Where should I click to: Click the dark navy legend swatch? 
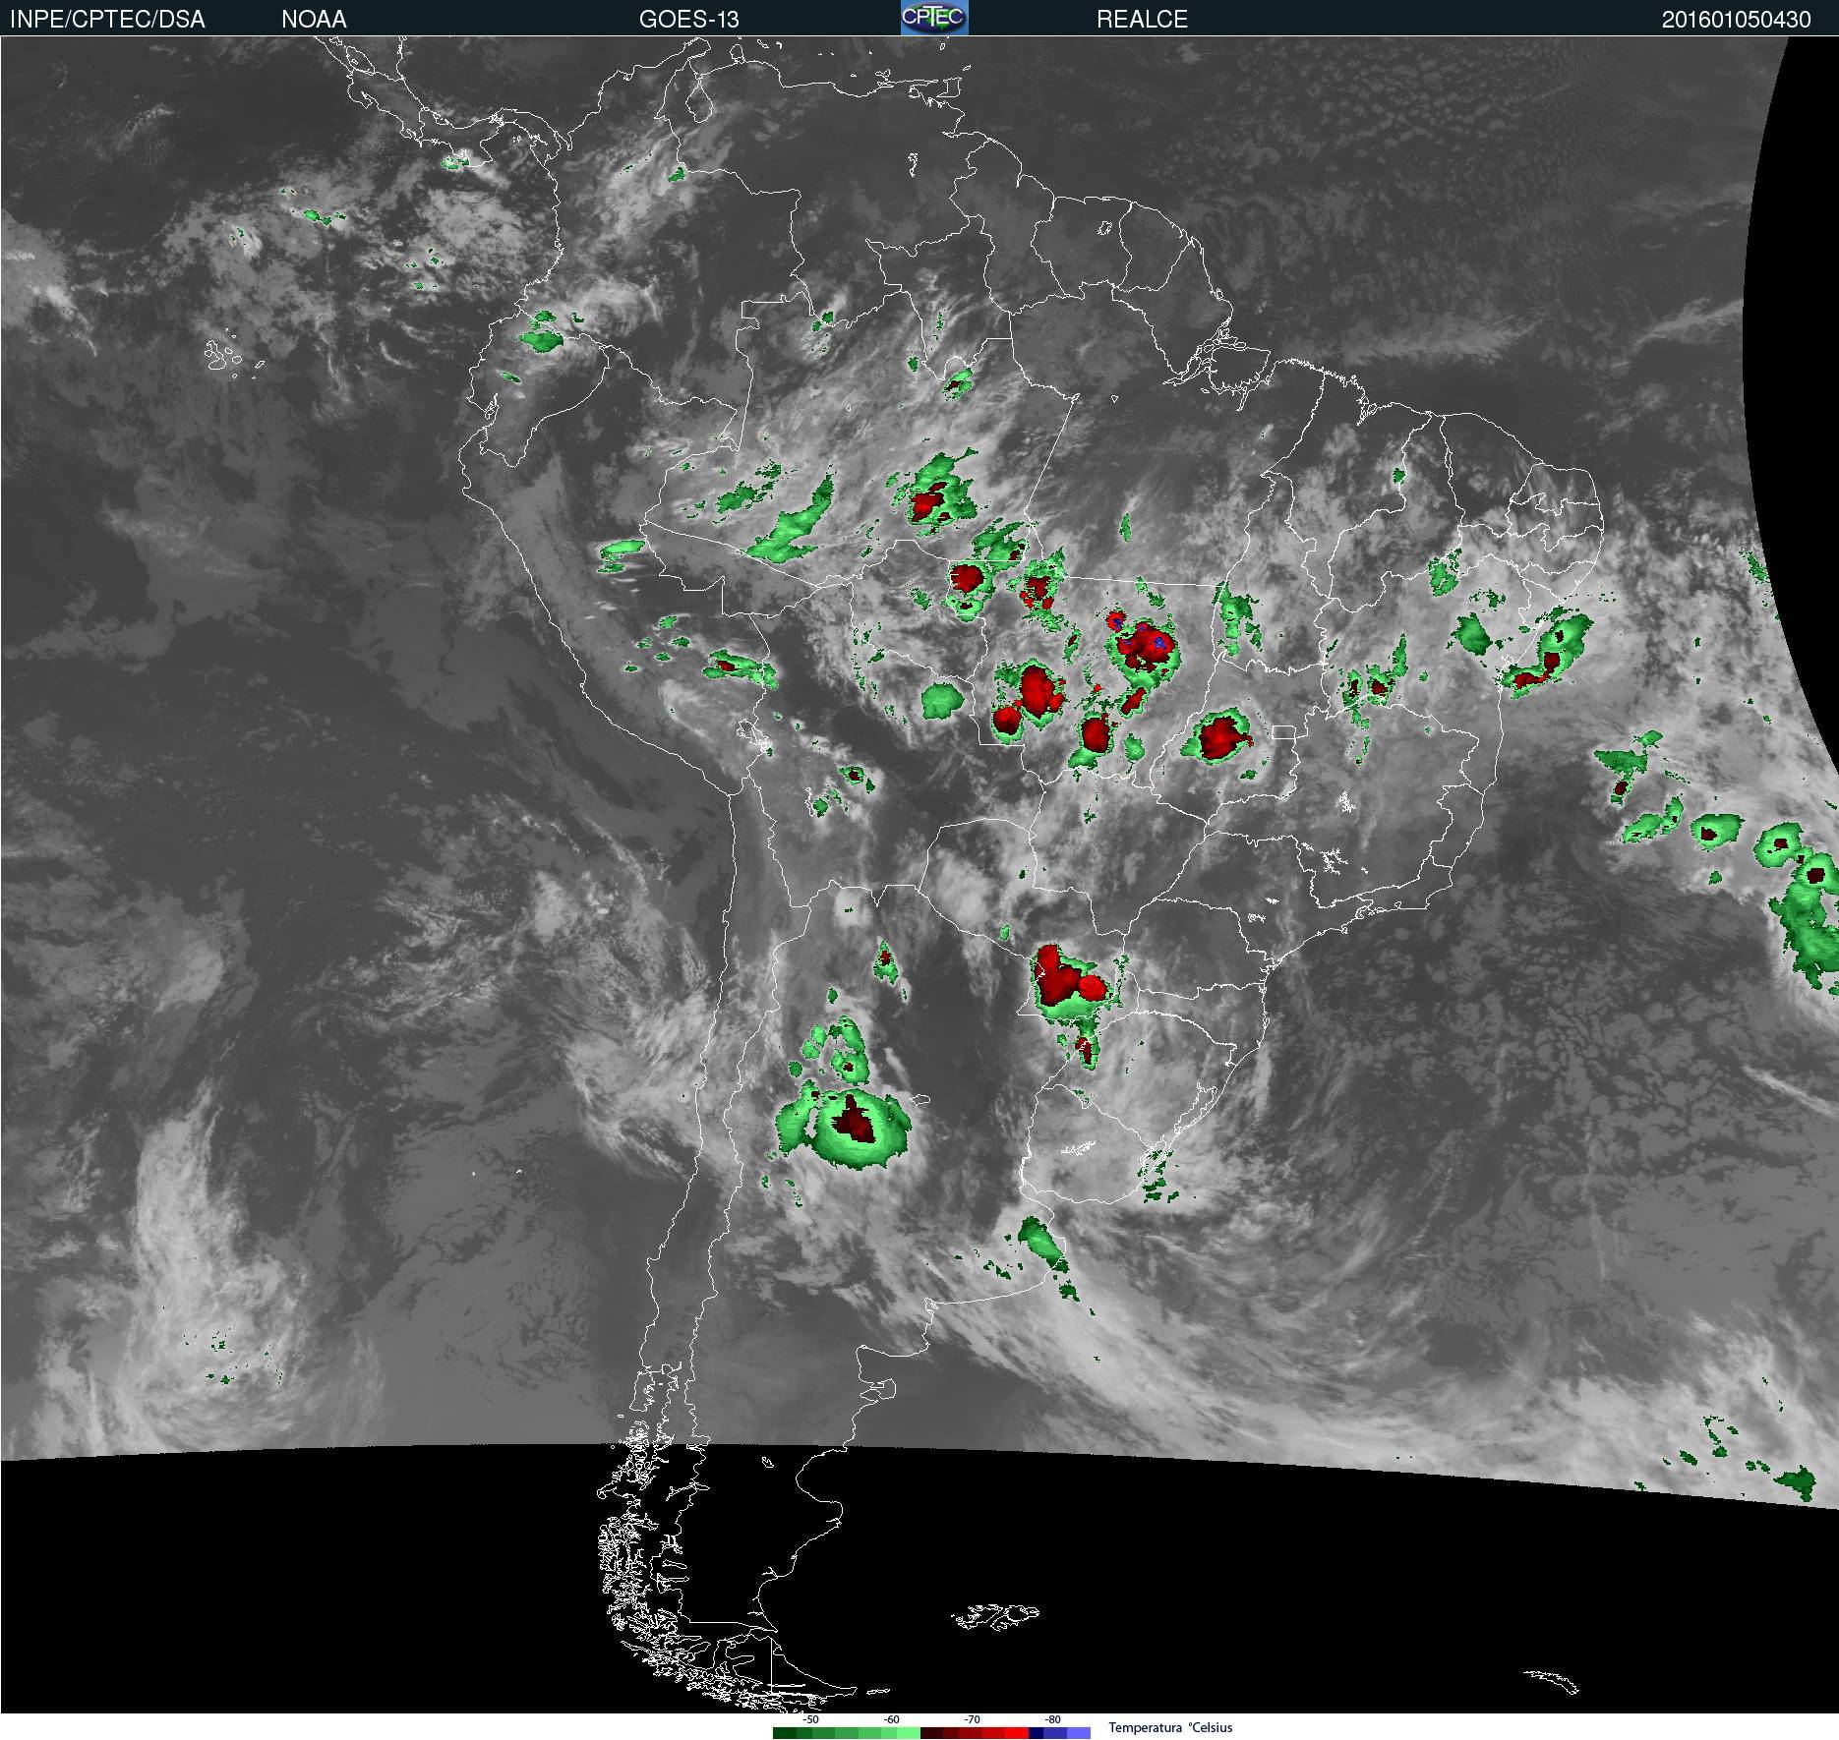coord(1036,1732)
